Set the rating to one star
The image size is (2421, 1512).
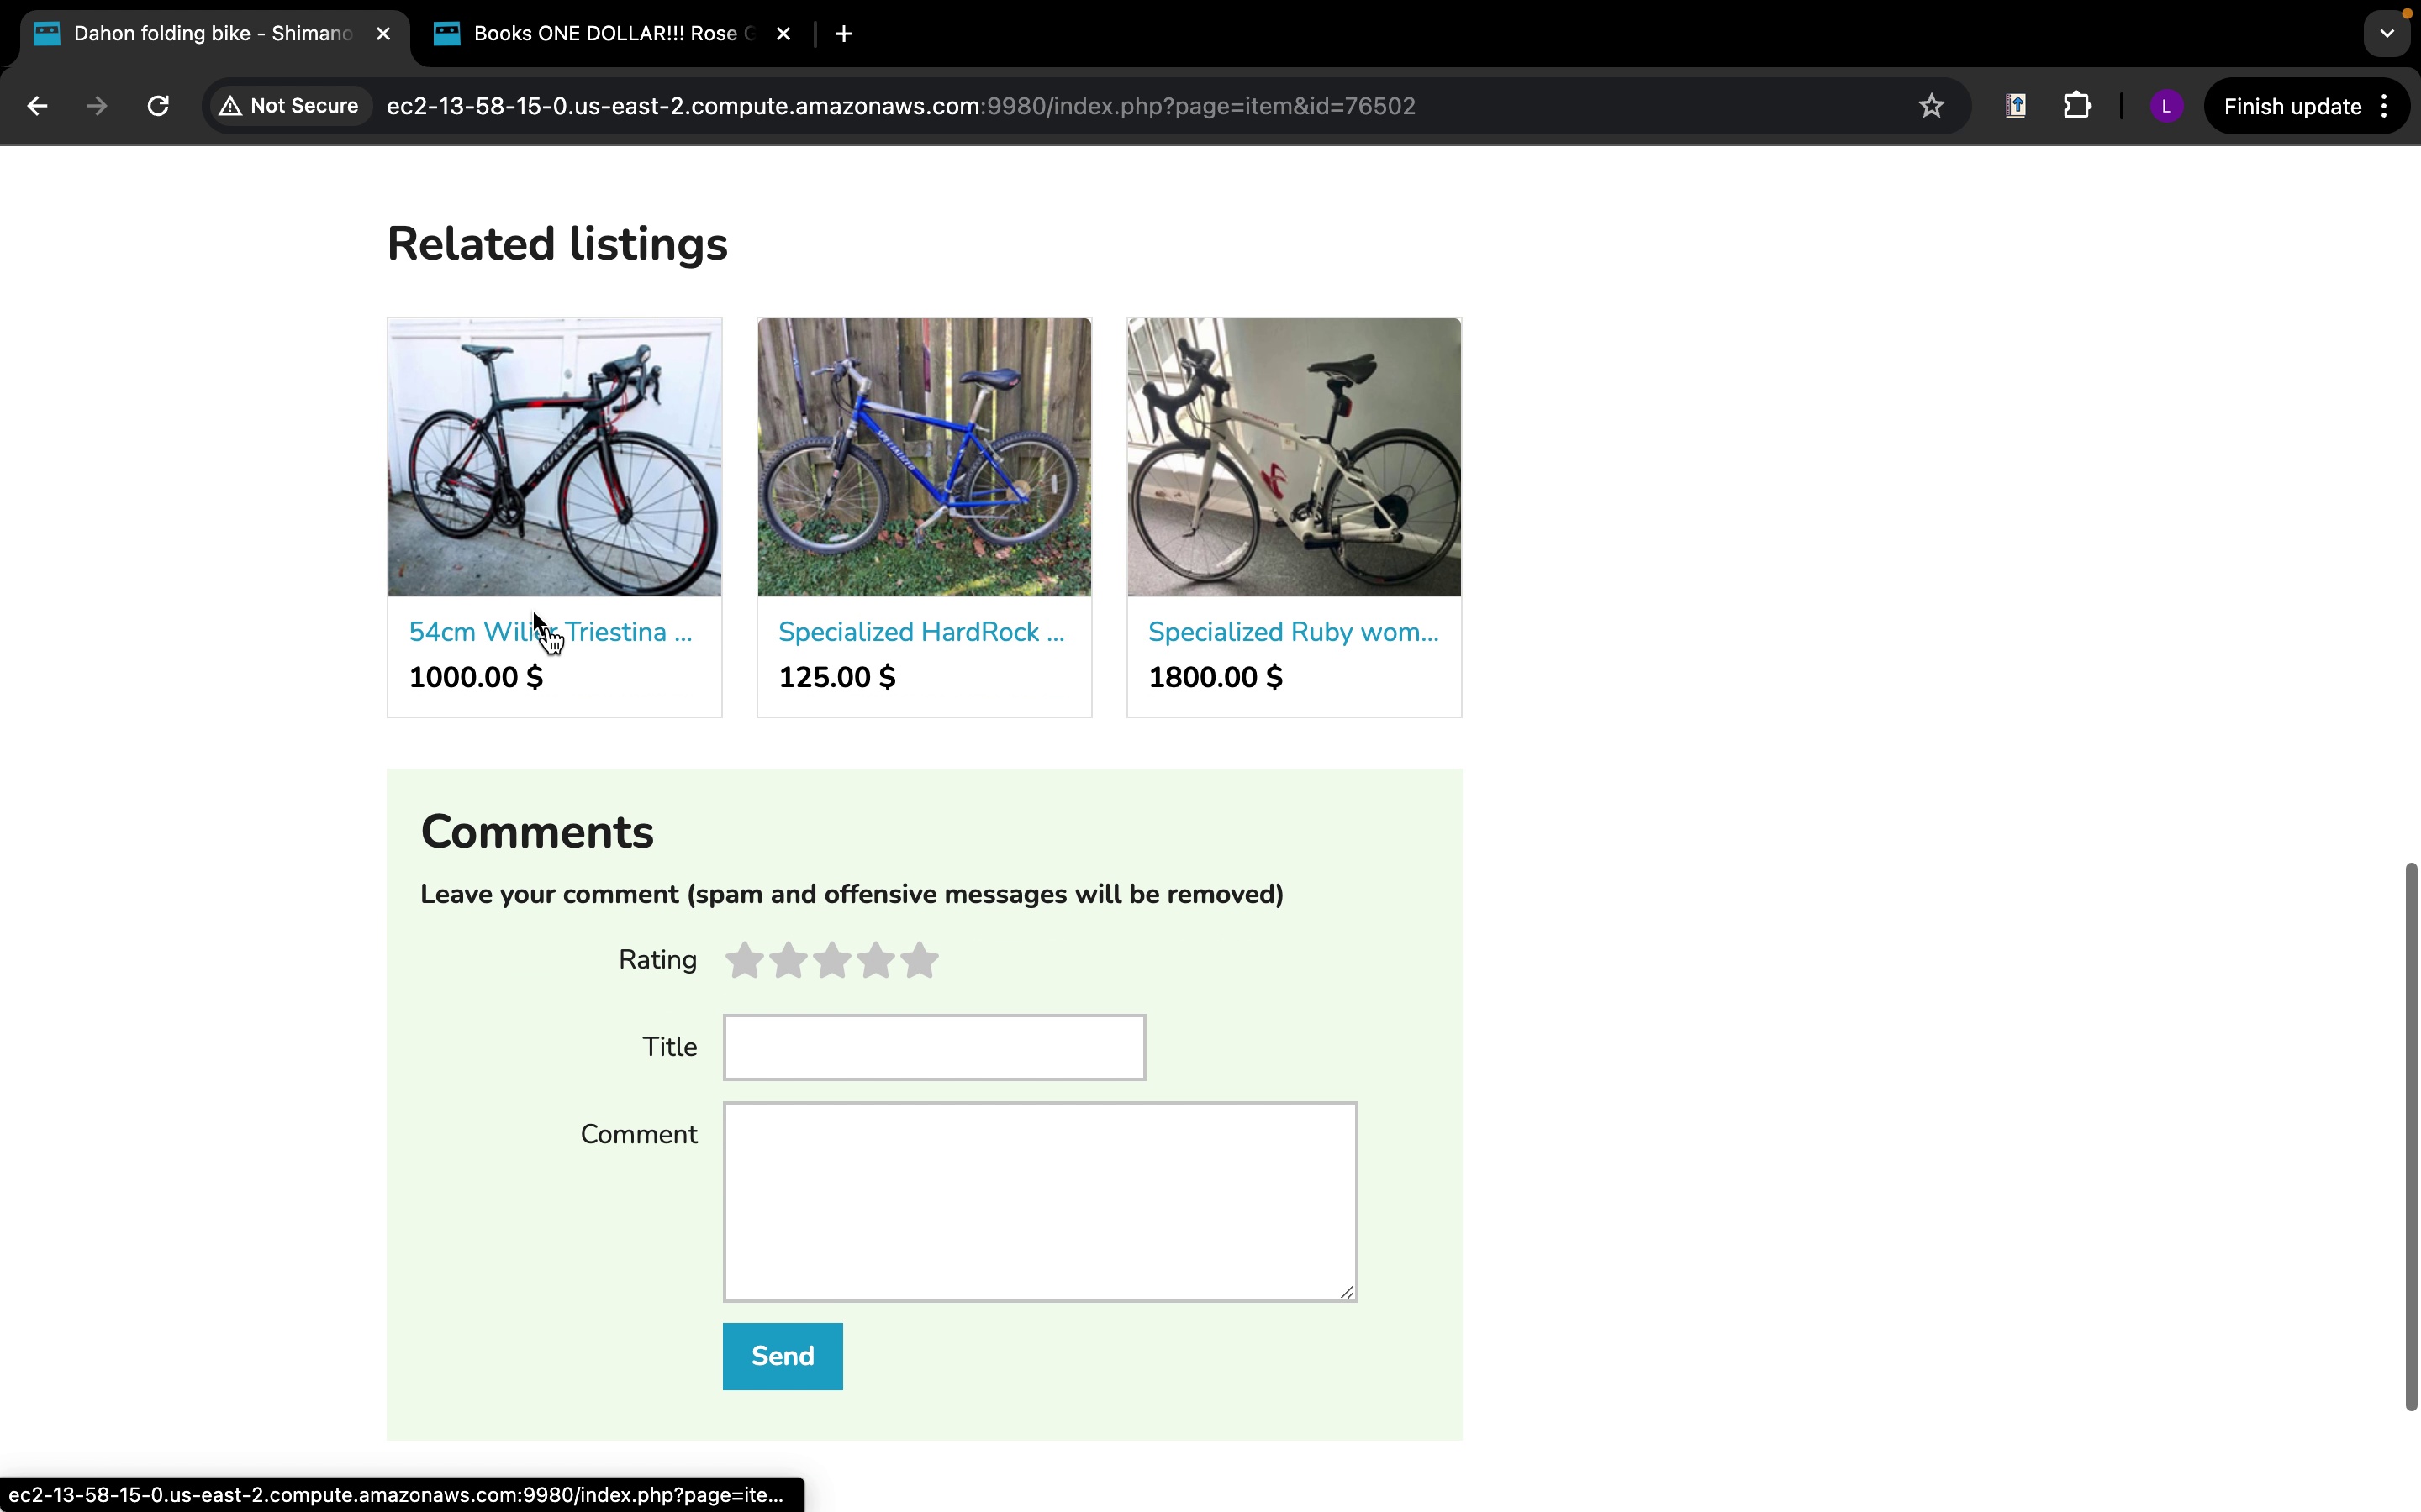[x=744, y=961]
